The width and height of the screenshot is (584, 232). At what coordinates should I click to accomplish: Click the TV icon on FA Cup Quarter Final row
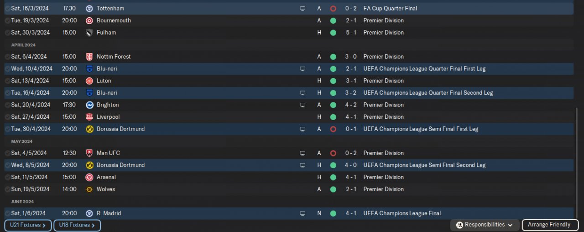click(x=302, y=9)
